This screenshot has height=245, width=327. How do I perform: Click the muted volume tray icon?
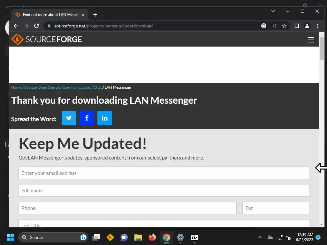click(x=288, y=237)
